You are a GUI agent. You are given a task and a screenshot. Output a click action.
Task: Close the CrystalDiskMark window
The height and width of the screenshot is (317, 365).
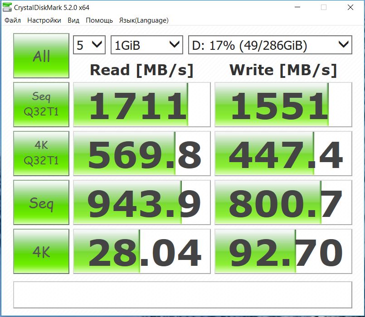[350, 7]
